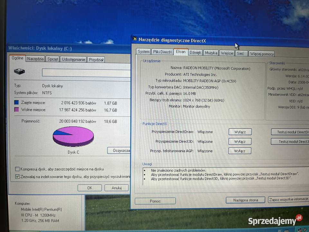Click the disk label input field
The height and width of the screenshot is (232, 309).
pos(86,73)
